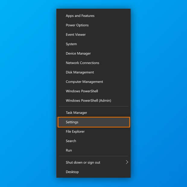Select Shut down or sign out
The image size is (187, 187).
coord(83,162)
